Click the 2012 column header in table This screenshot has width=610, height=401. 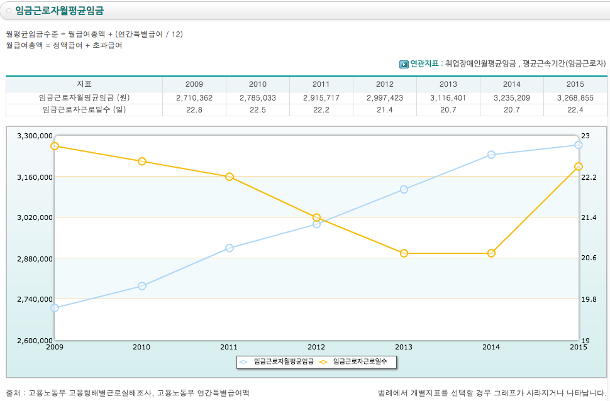(385, 84)
